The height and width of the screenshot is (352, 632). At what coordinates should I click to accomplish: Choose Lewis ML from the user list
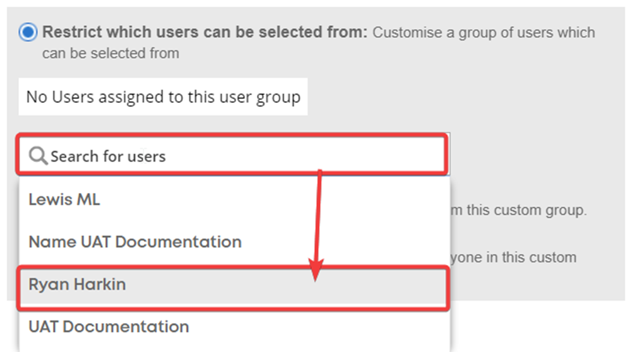click(x=234, y=199)
